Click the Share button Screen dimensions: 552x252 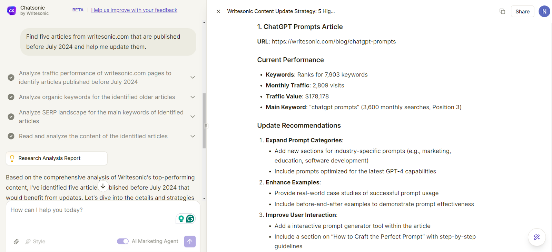click(522, 11)
